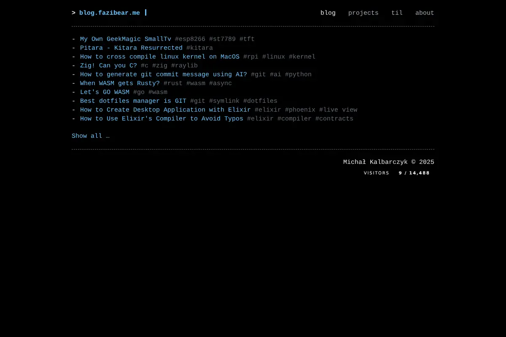Select the #zig tag
Image resolution: width=506 pixels, height=337 pixels.
(x=160, y=66)
